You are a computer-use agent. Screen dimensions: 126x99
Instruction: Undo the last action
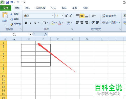tap(12, 2)
